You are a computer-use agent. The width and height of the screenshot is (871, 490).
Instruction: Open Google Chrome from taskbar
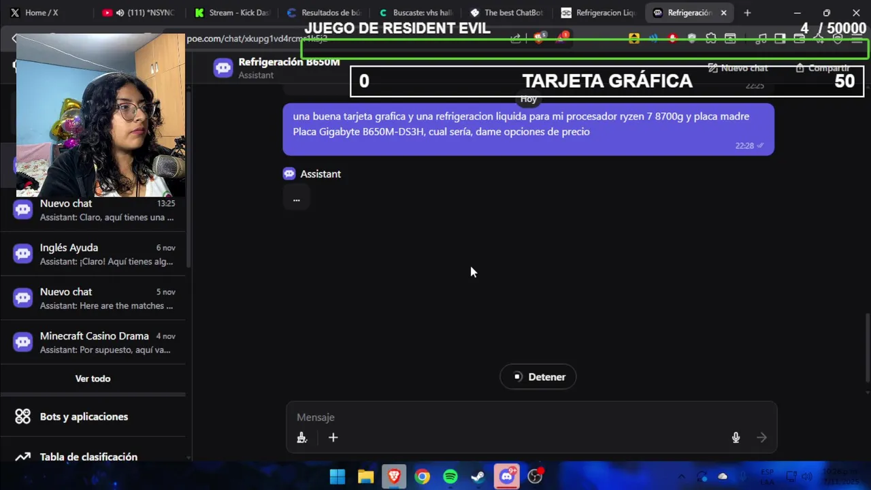click(x=423, y=476)
